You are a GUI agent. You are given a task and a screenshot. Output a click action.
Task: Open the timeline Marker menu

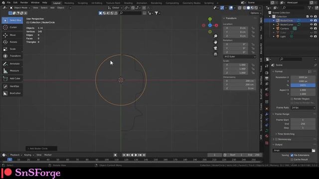pos(48,155)
